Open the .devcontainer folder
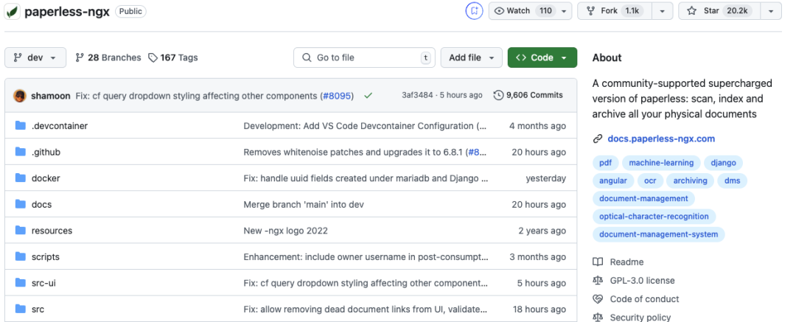 [60, 126]
